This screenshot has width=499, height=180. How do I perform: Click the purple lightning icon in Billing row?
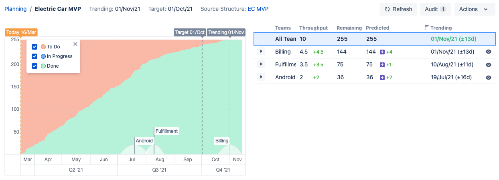click(382, 52)
